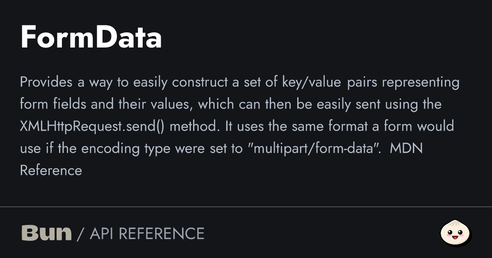Screen dimensions: 492x258
Task: Click the word Reference on last line
Action: tap(51, 170)
